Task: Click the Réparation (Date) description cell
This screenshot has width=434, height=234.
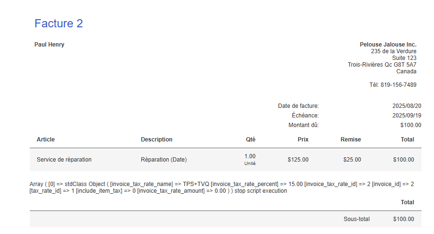Action: [164, 160]
